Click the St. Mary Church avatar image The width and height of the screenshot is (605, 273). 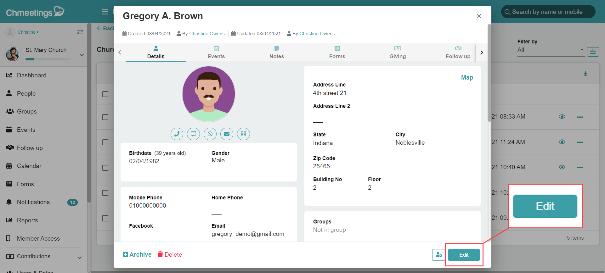pos(13,53)
